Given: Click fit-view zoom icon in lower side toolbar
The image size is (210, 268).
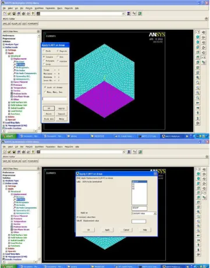Looking at the screenshot, I should [x=198, y=211].
